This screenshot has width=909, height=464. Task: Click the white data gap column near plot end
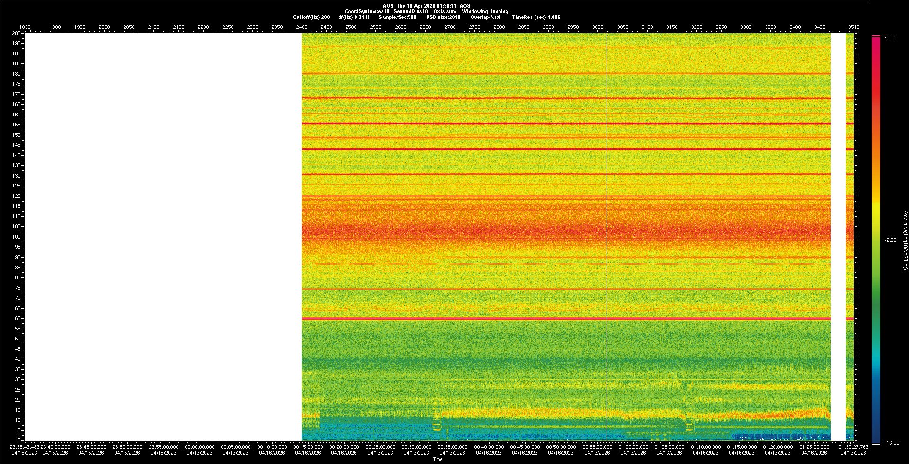[838, 237]
